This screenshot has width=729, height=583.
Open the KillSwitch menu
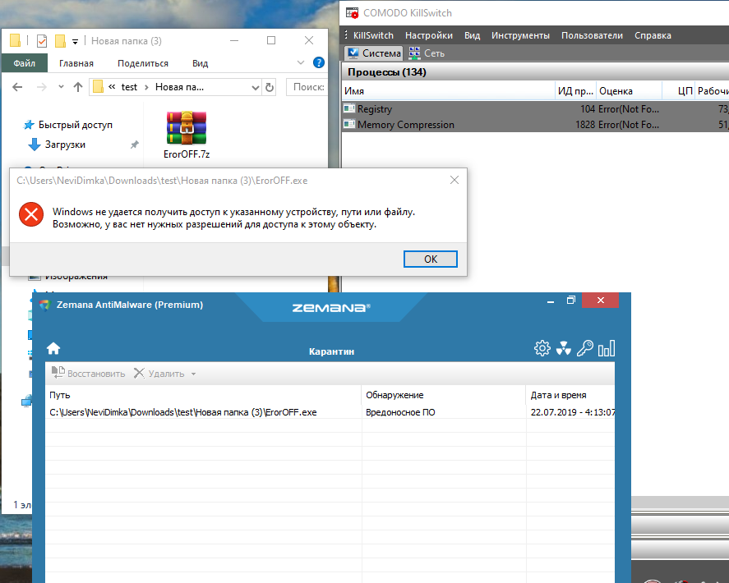[x=373, y=35]
